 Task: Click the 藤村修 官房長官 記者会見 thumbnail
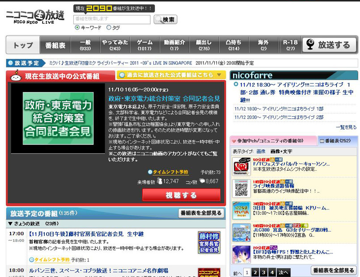[209, 242]
